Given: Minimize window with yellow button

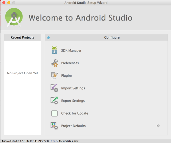Looking at the screenshot, I should coord(9,3).
